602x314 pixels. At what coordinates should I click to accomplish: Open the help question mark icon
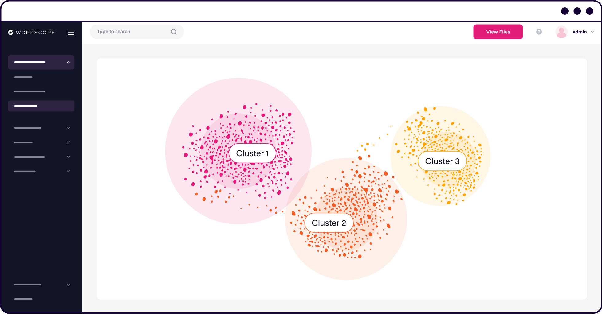coord(539,32)
